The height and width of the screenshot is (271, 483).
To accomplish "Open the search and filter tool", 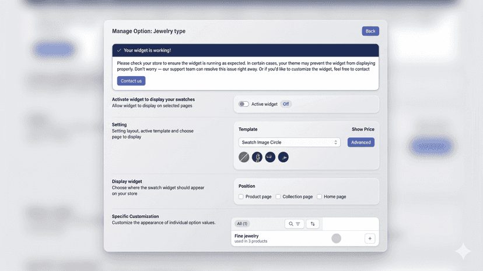I will (294, 224).
